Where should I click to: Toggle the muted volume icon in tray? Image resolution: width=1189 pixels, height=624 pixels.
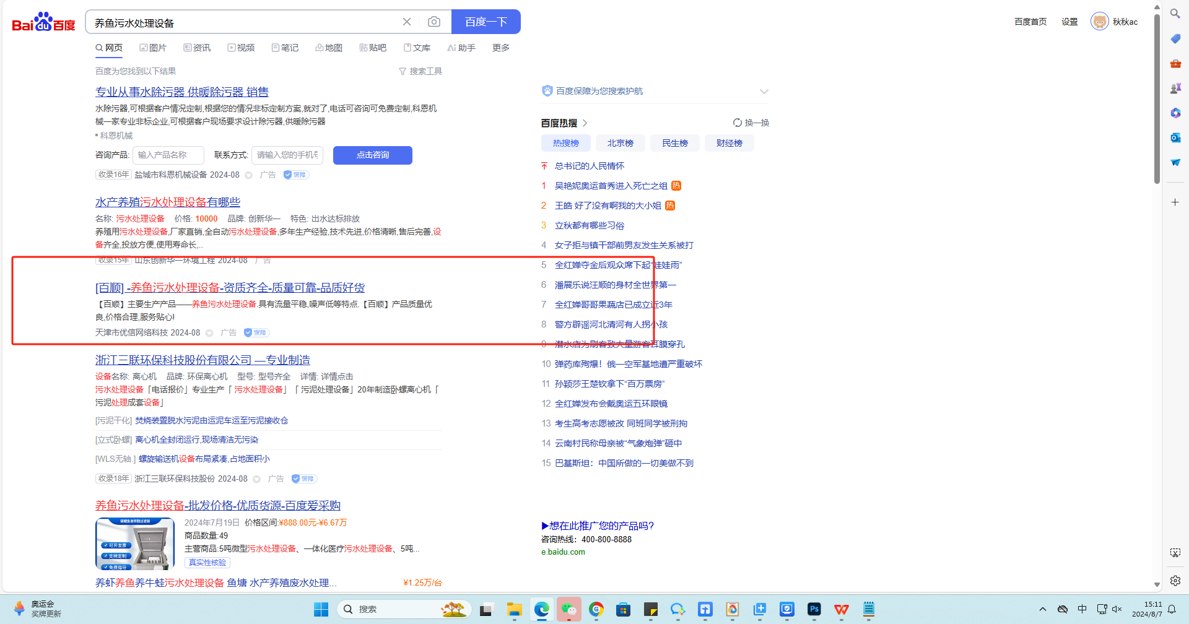click(1117, 609)
